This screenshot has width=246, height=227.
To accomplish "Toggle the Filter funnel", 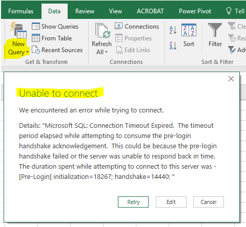I will click(x=215, y=30).
